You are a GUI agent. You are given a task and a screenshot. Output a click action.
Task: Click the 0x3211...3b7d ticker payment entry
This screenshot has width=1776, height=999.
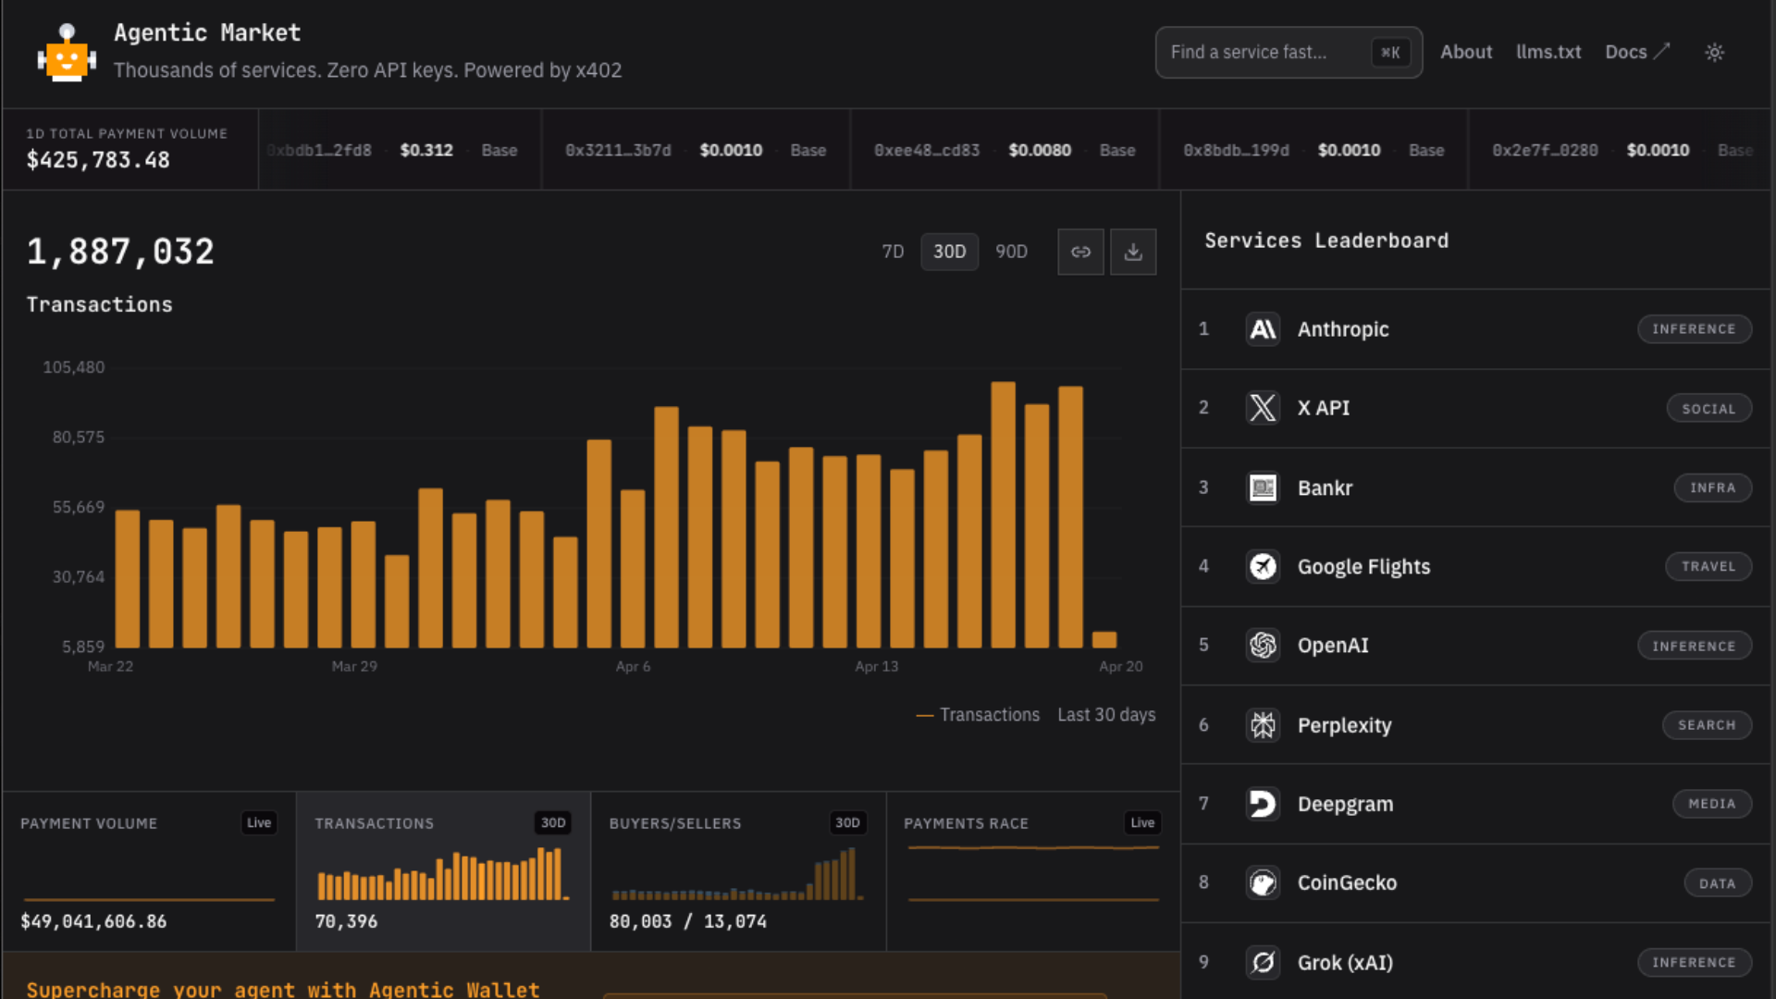pos(696,150)
